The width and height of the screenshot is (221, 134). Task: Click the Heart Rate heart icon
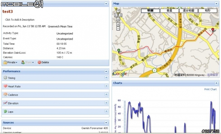tap(6, 86)
